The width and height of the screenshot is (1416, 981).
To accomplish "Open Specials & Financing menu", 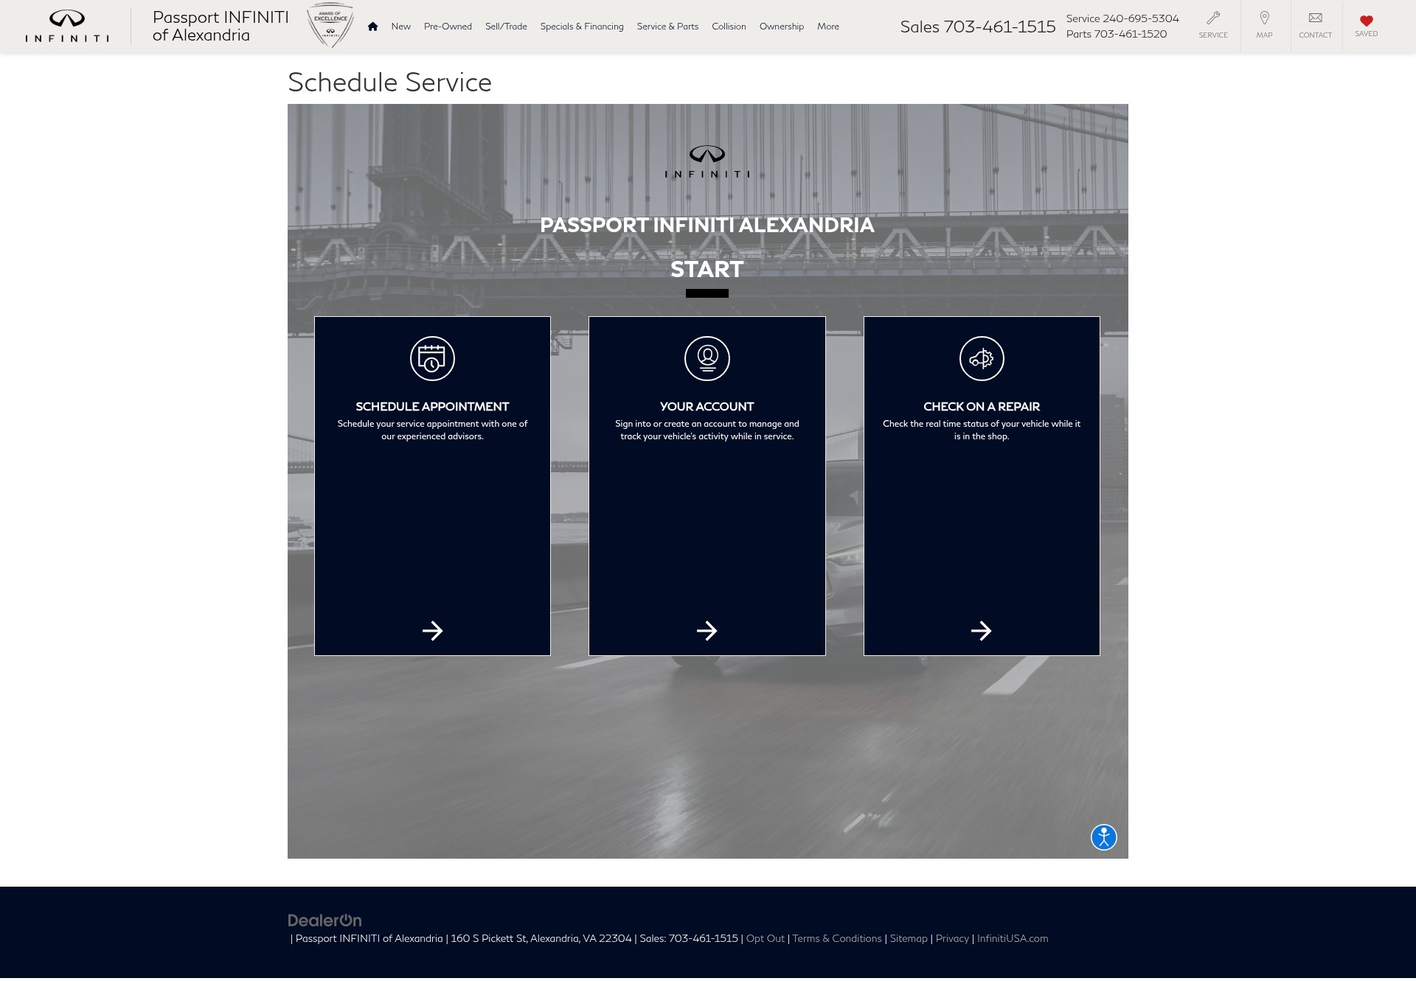I will [x=582, y=27].
